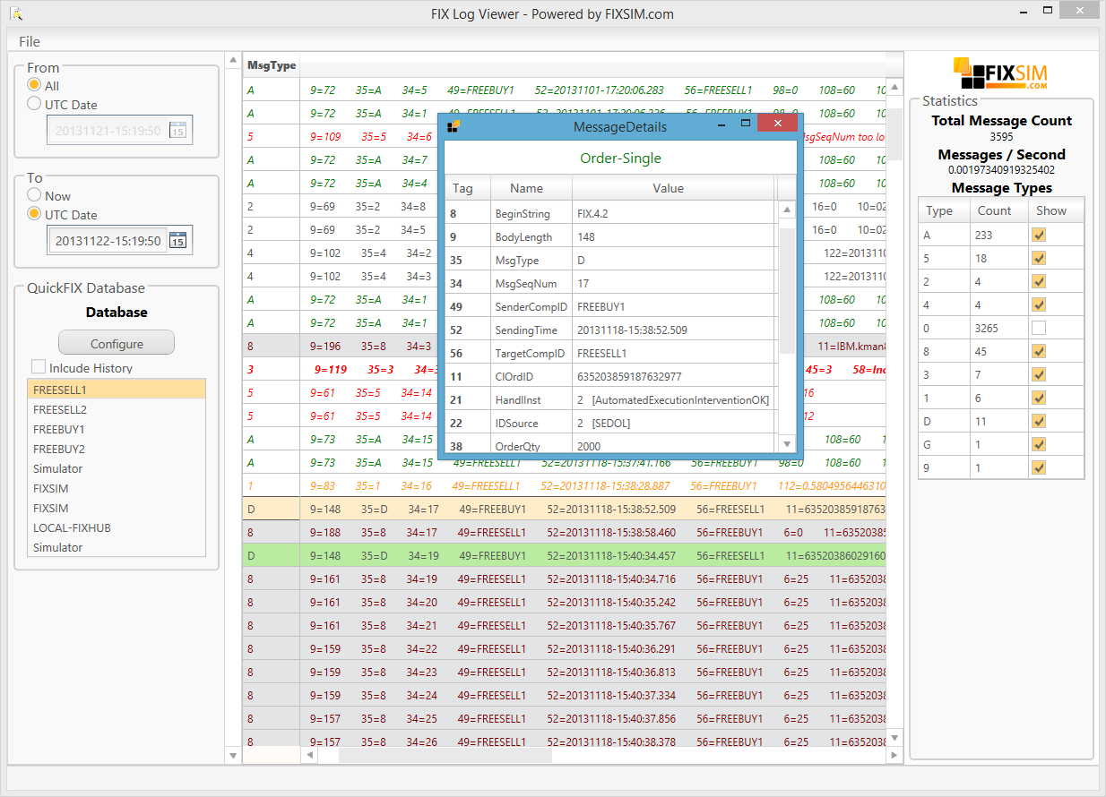Click the MessageDetails vertical scrollbar thumb
The height and width of the screenshot is (797, 1106).
(787, 291)
